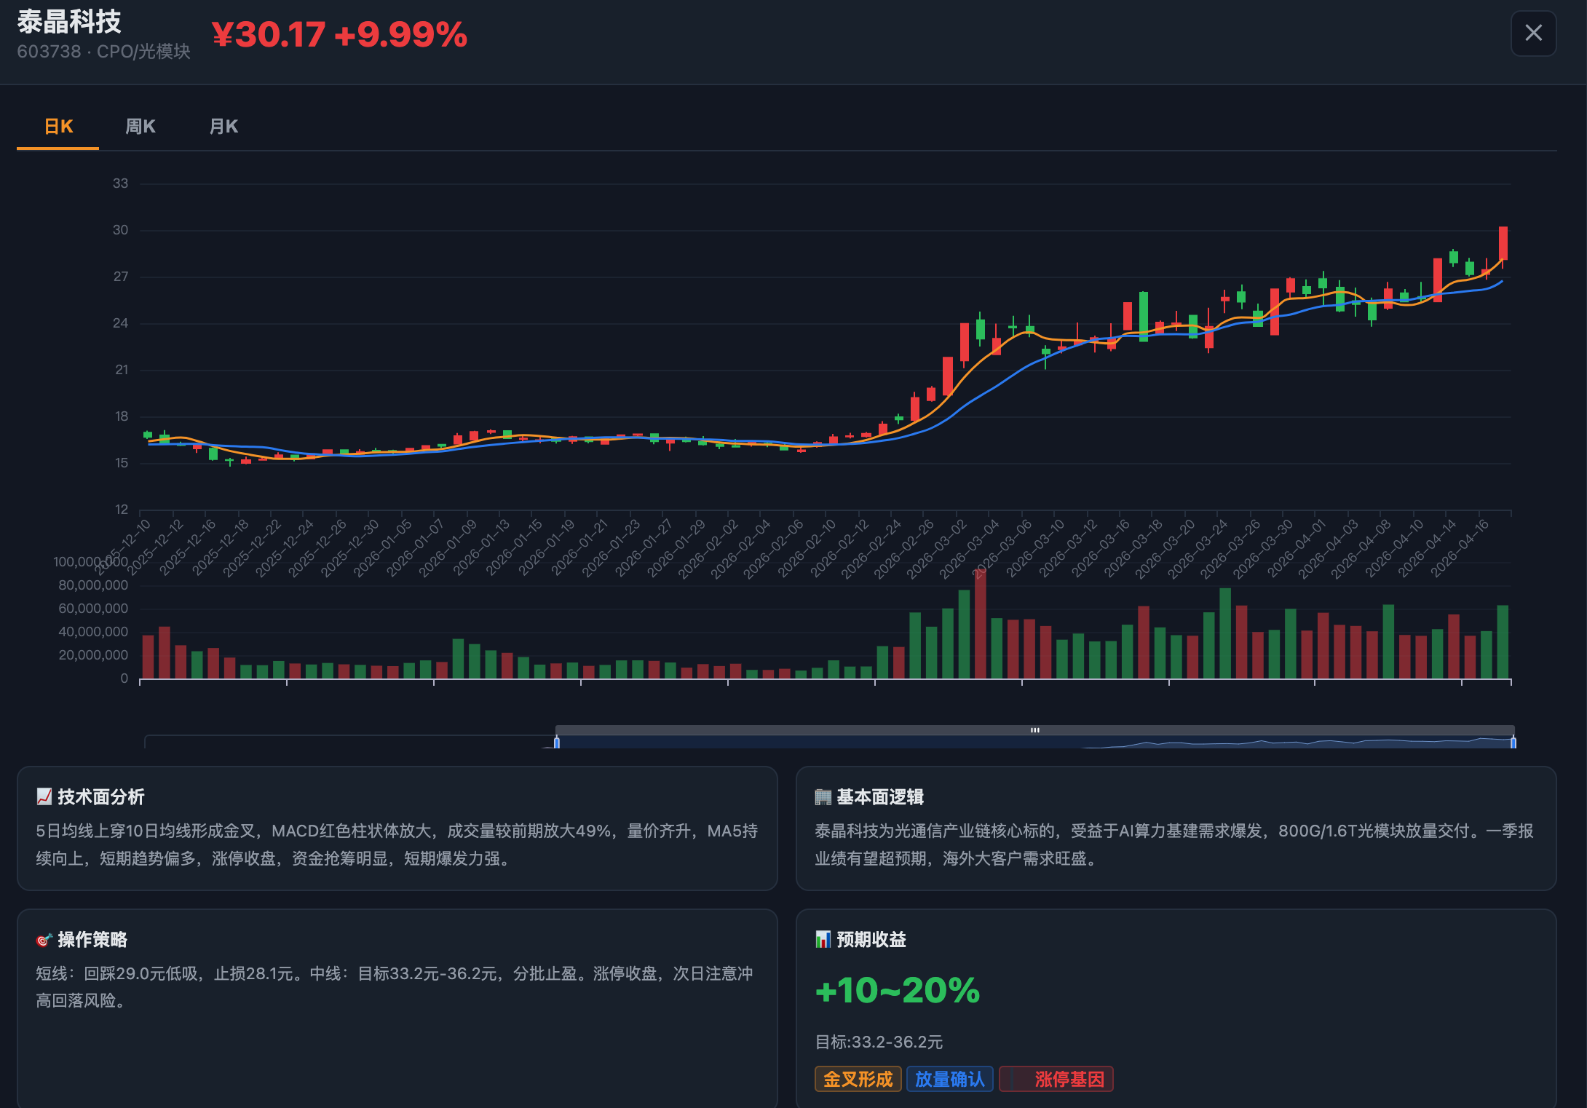Image resolution: width=1587 pixels, height=1108 pixels.
Task: Close the stock detail panel
Action: 1533,33
